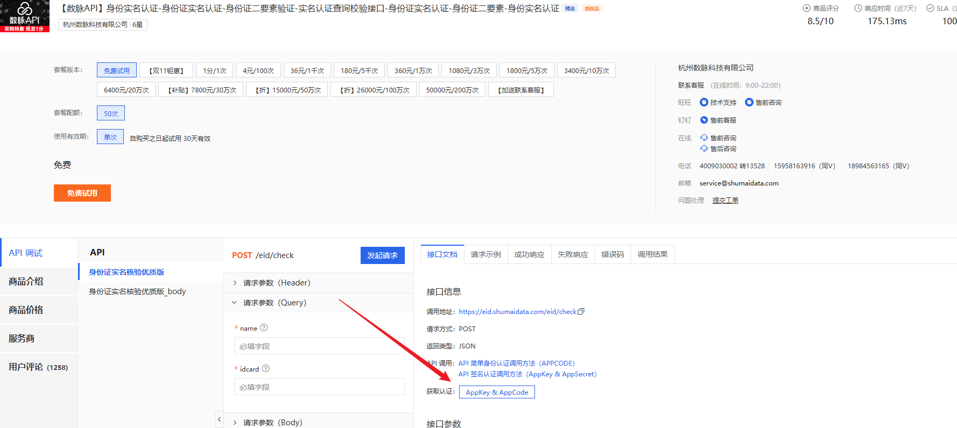Viewport: 957px width, 428px height.
Task: Open the eid.shumaidata.com/eid/check URL link
Action: pyautogui.click(x=518, y=311)
